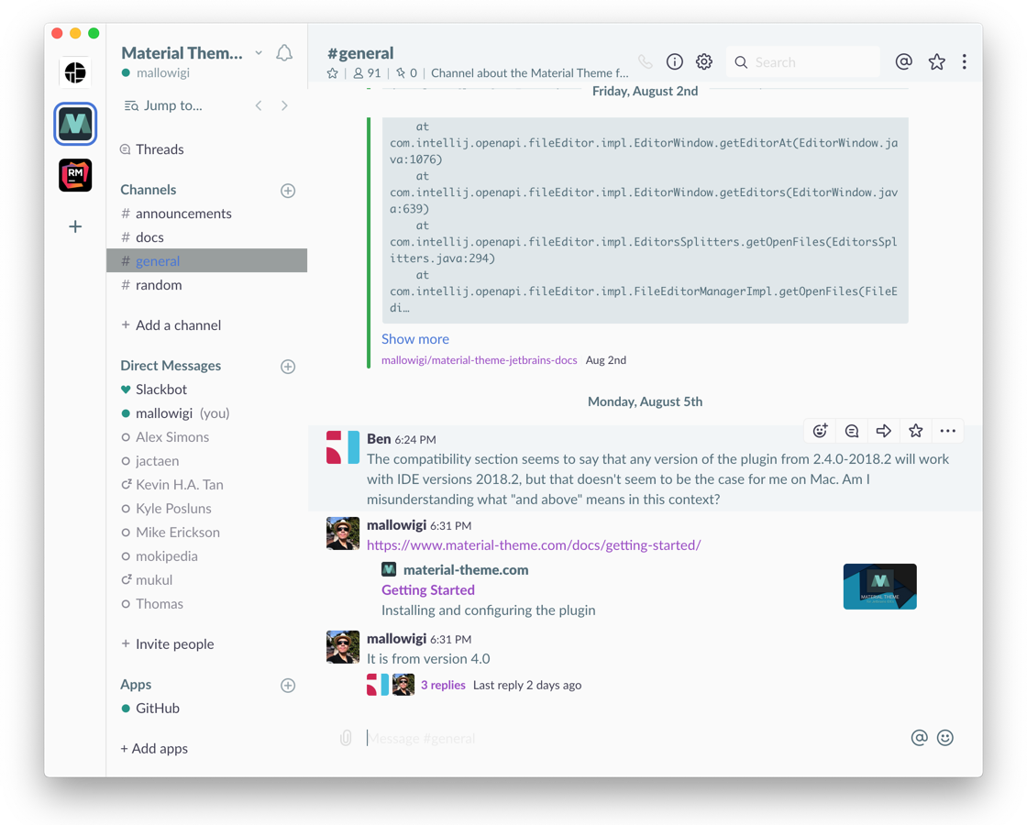Click the Friday, August 2nd date divider
Viewport: 1027px width, 825px height.
point(646,91)
